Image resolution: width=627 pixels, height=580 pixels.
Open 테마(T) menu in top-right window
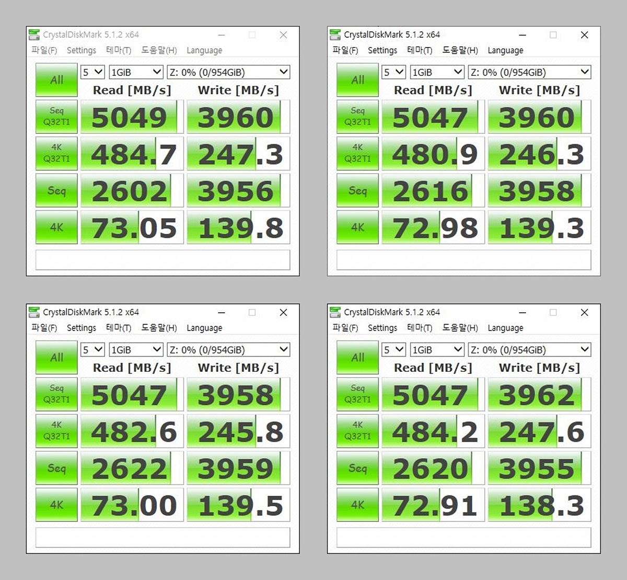coord(420,50)
